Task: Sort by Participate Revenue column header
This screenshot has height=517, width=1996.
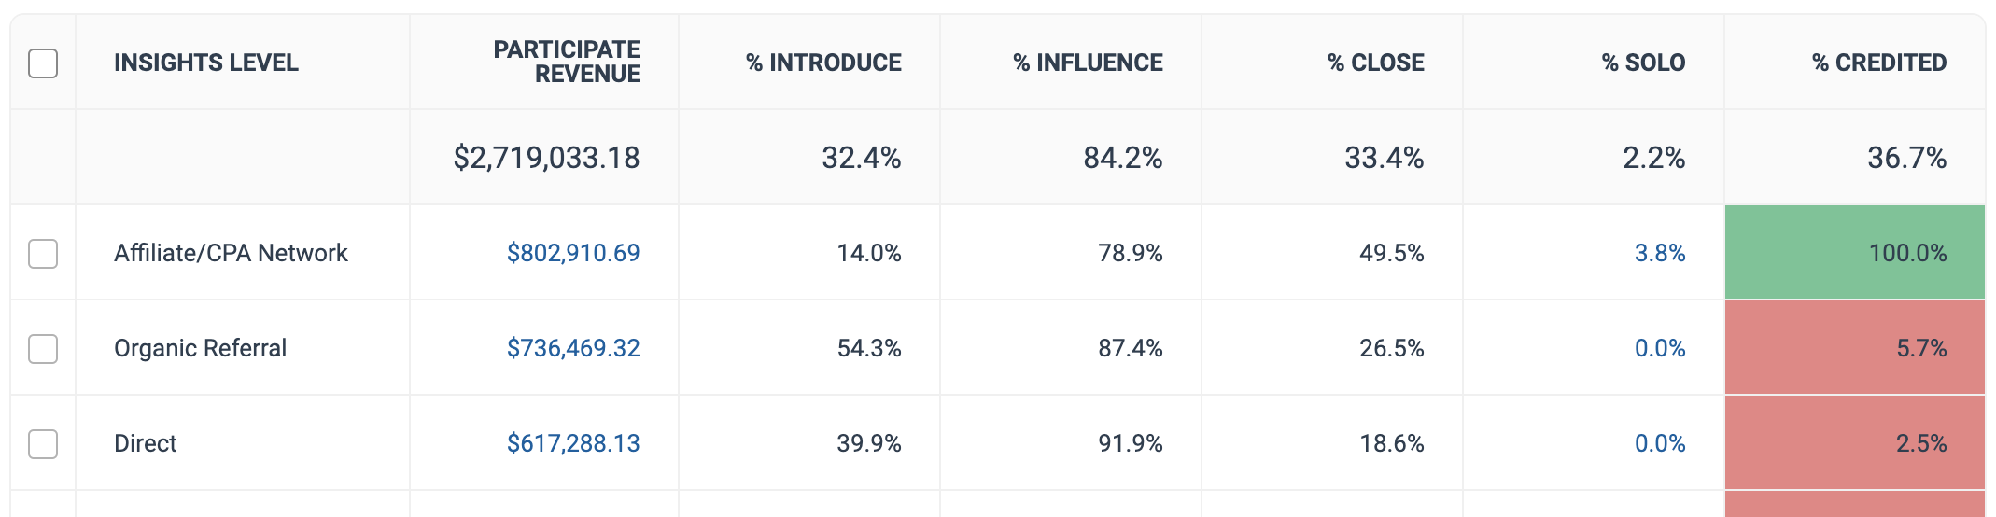Action: 567,62
